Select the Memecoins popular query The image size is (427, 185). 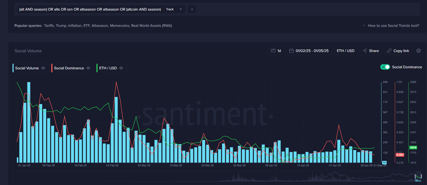(120, 25)
